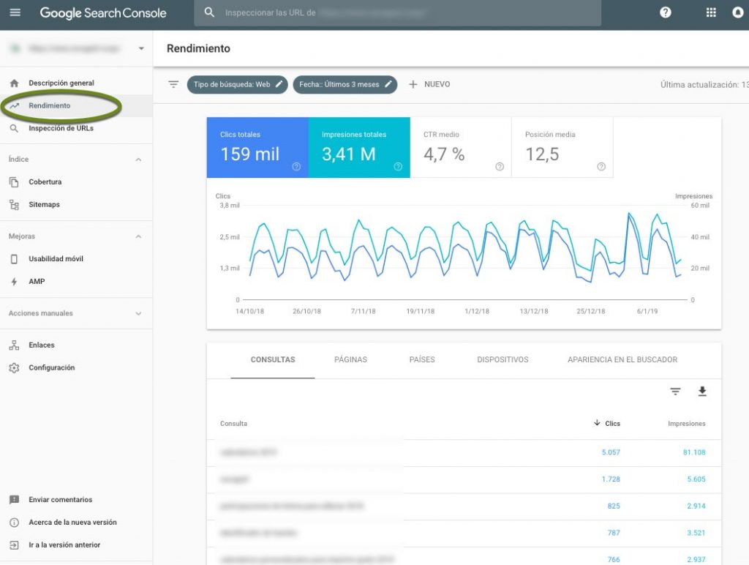Switch to the Páginas tab
Image resolution: width=749 pixels, height=565 pixels.
tap(350, 360)
